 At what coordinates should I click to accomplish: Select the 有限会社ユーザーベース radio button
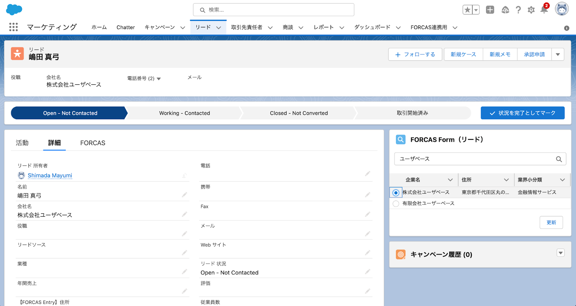(396, 204)
